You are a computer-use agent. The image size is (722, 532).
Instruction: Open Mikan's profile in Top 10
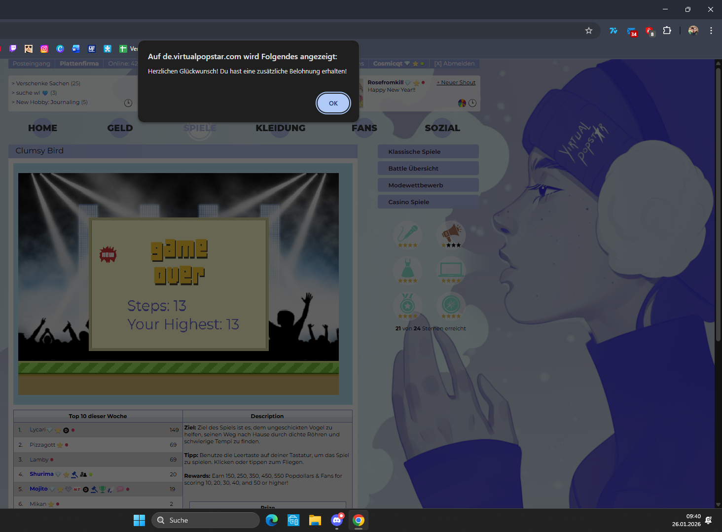tap(38, 504)
